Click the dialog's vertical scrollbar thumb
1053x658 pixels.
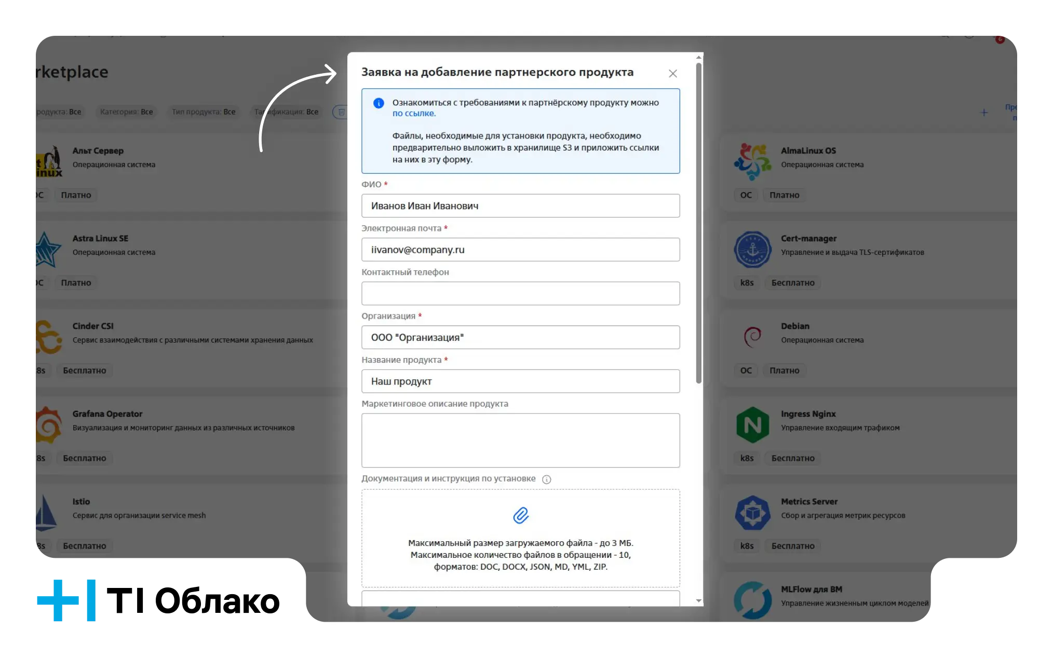click(699, 223)
